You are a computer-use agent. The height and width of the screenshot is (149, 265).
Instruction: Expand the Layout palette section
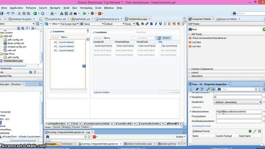point(195,72)
